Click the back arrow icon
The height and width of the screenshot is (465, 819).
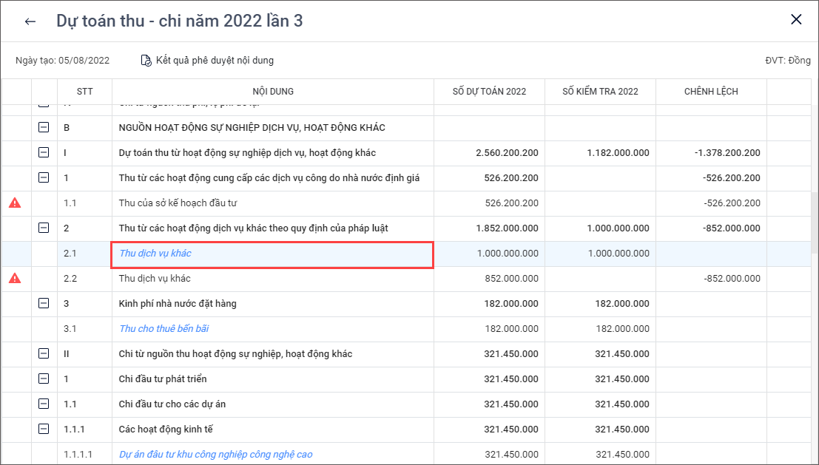30,21
